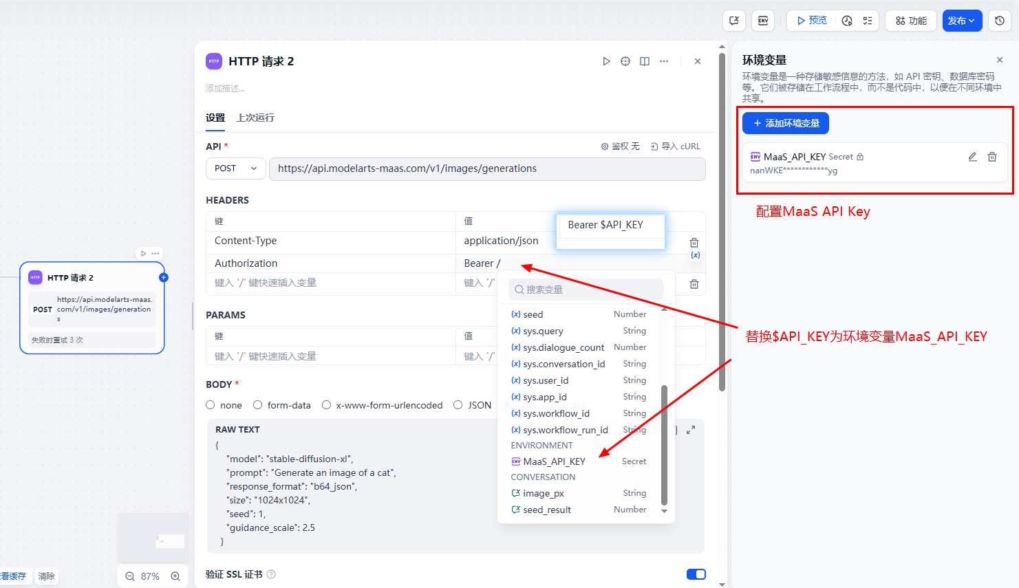This screenshot has width=1019, height=588.
Task: Click the 预览 preview button
Action: [811, 21]
